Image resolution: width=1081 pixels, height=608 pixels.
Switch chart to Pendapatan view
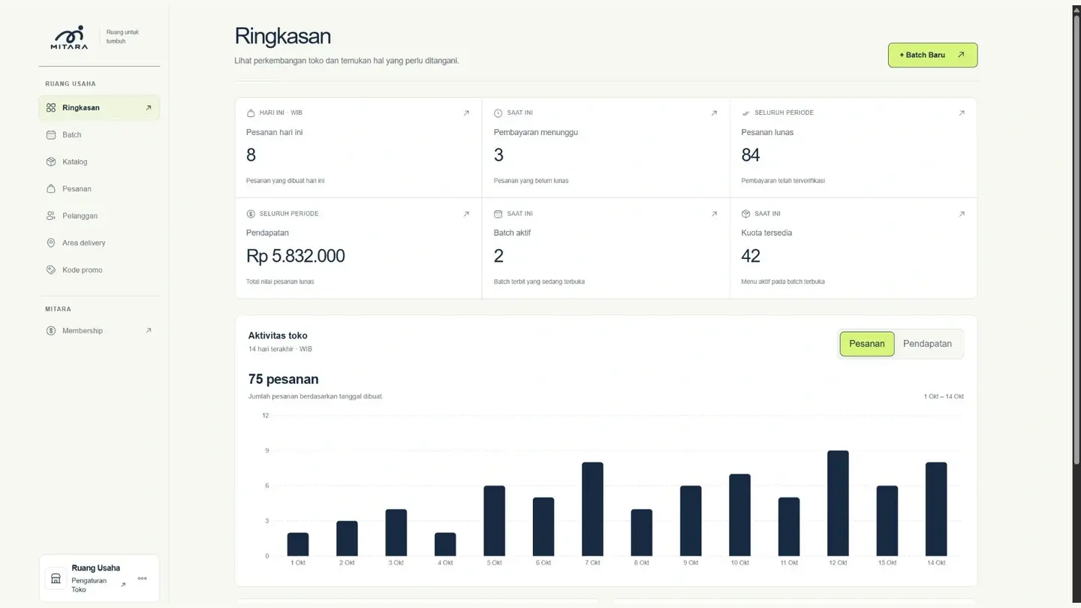tap(927, 344)
